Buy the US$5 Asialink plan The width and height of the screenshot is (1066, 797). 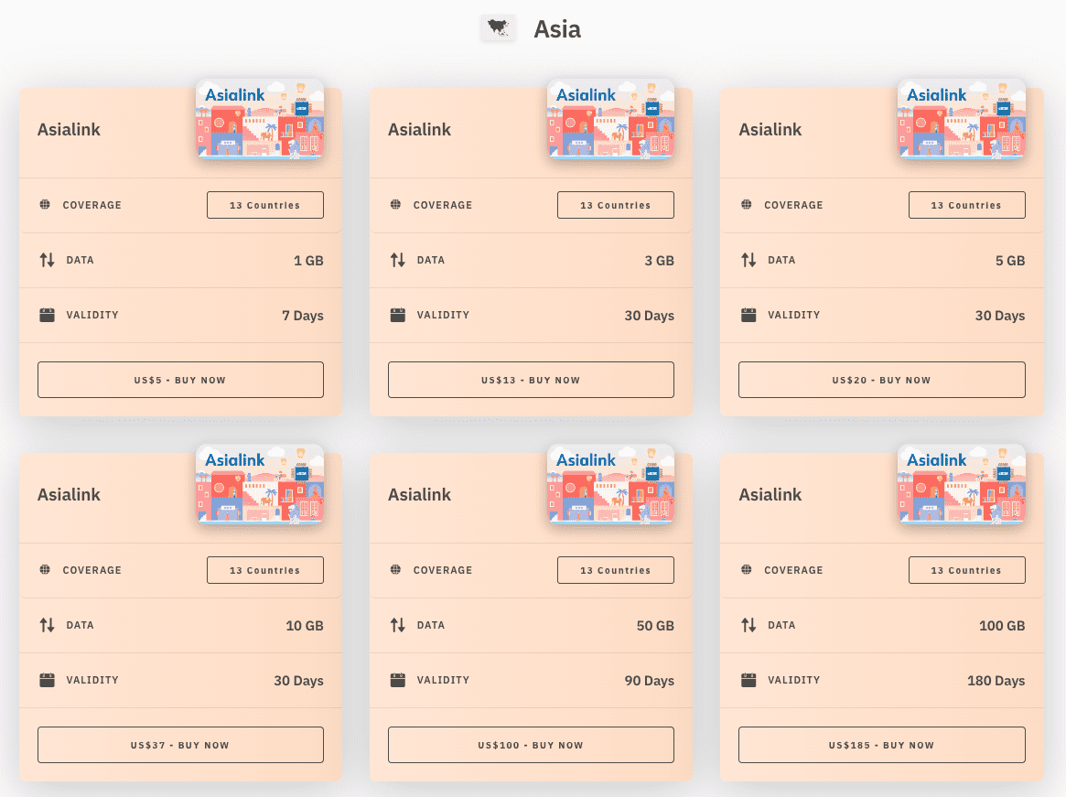tap(180, 379)
